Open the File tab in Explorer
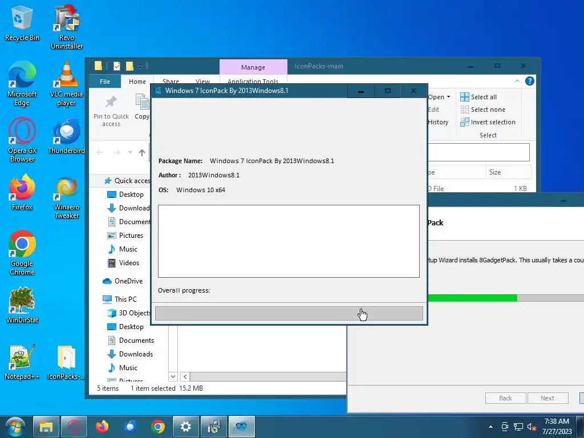This screenshot has width=584, height=438. tap(105, 82)
